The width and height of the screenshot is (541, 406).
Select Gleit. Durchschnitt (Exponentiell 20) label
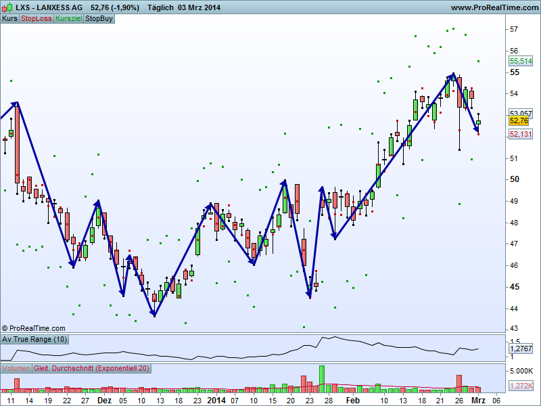[x=91, y=369]
